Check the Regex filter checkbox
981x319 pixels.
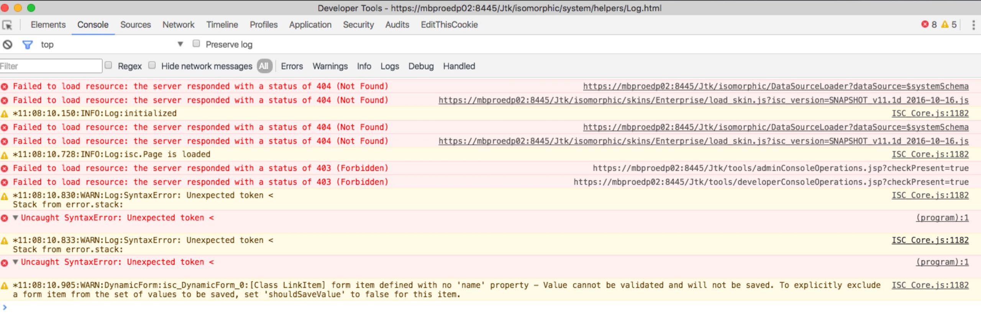tap(108, 65)
